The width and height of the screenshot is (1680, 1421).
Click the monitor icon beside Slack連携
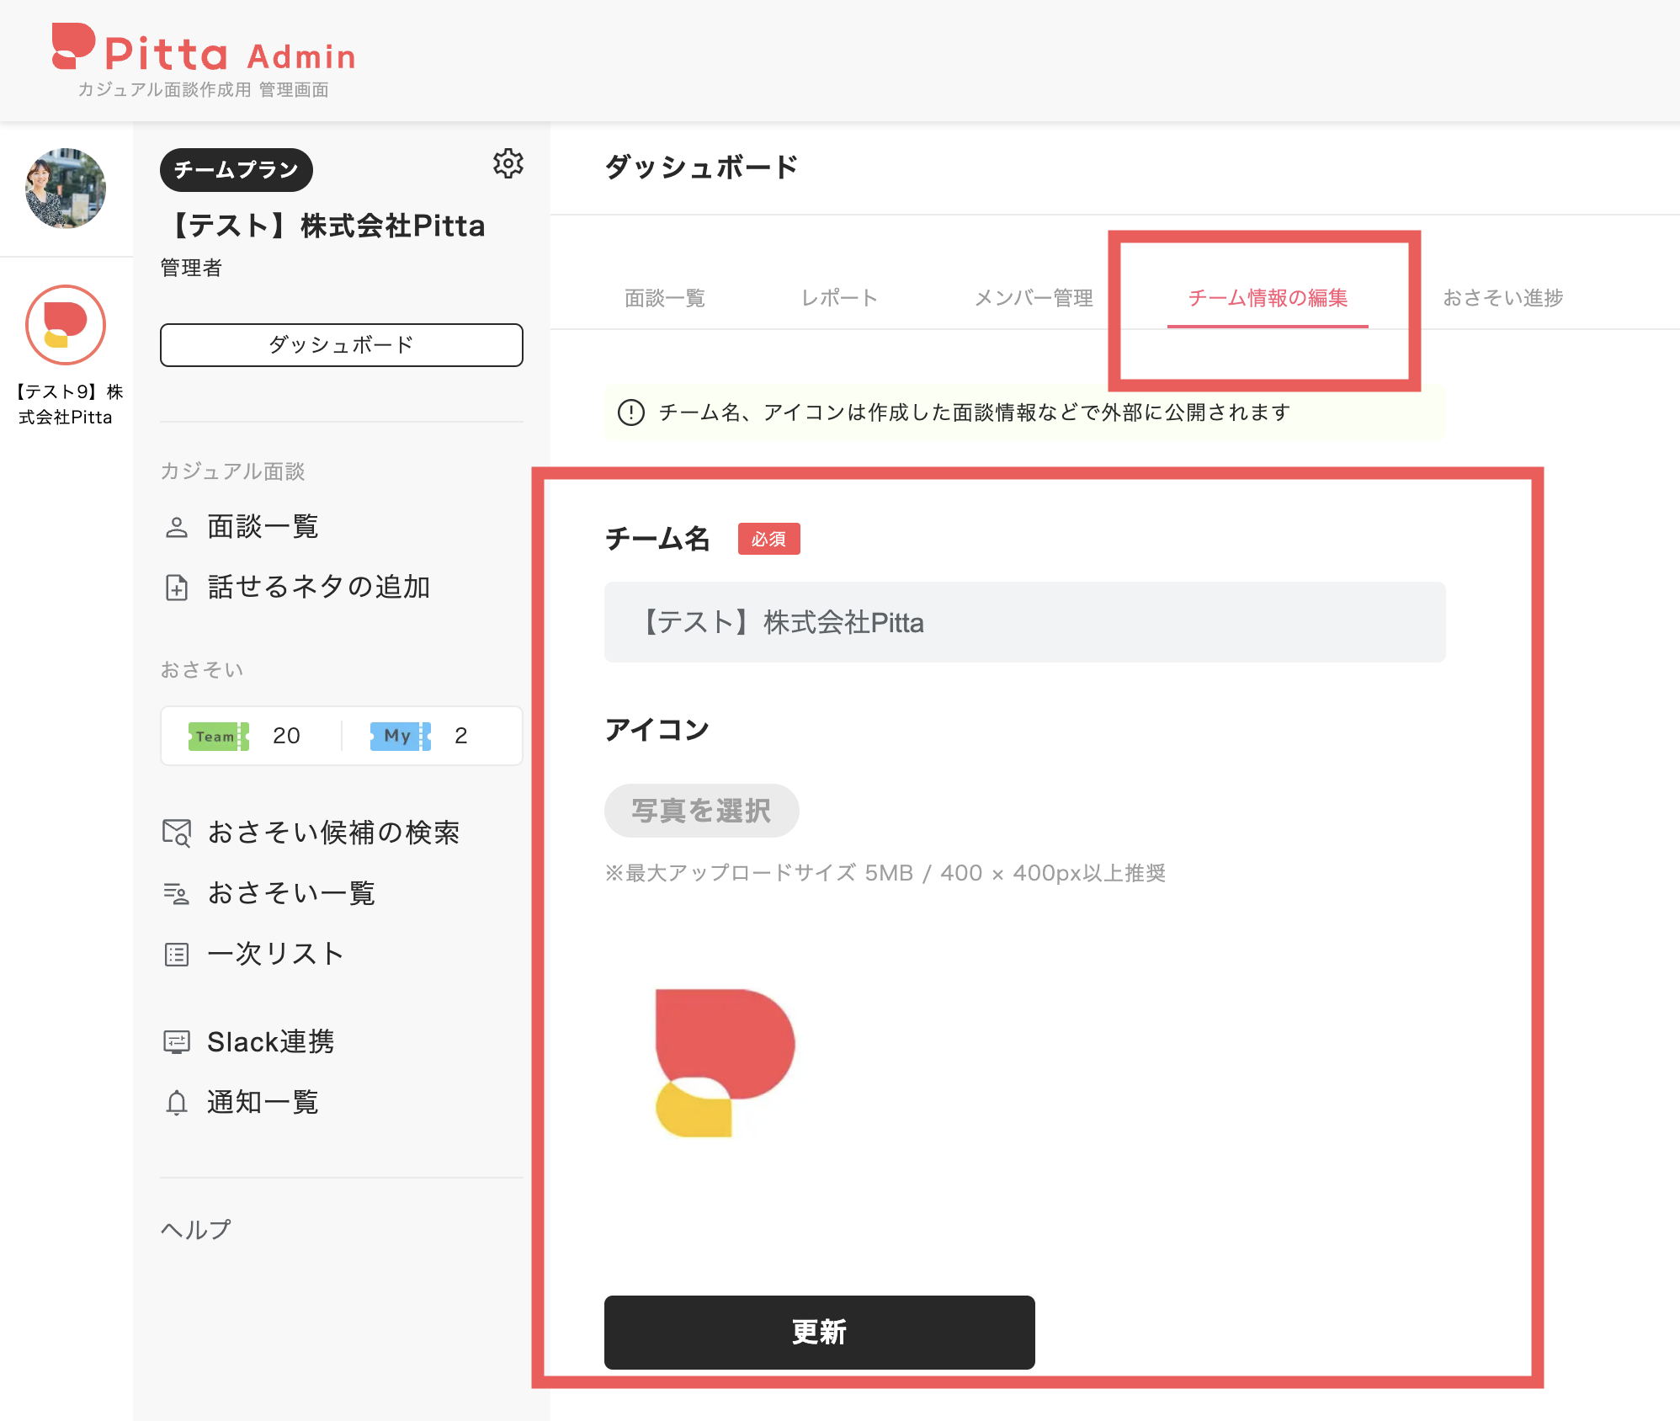coord(177,1042)
